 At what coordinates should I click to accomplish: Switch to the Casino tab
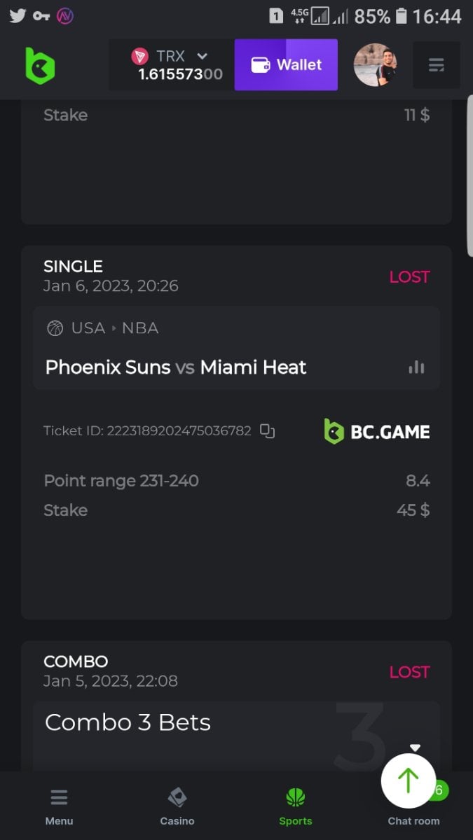click(177, 806)
